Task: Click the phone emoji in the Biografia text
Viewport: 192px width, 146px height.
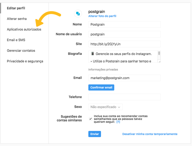Action: pos(92,54)
